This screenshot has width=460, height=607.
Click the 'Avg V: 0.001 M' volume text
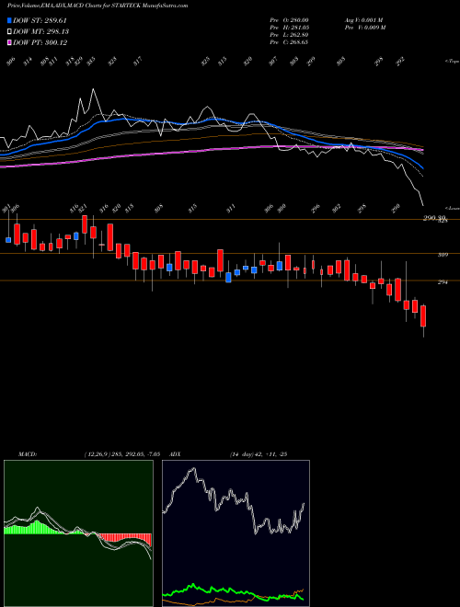point(364,20)
